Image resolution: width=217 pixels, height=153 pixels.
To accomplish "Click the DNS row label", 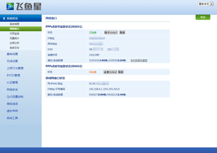I will (x=50, y=49).
